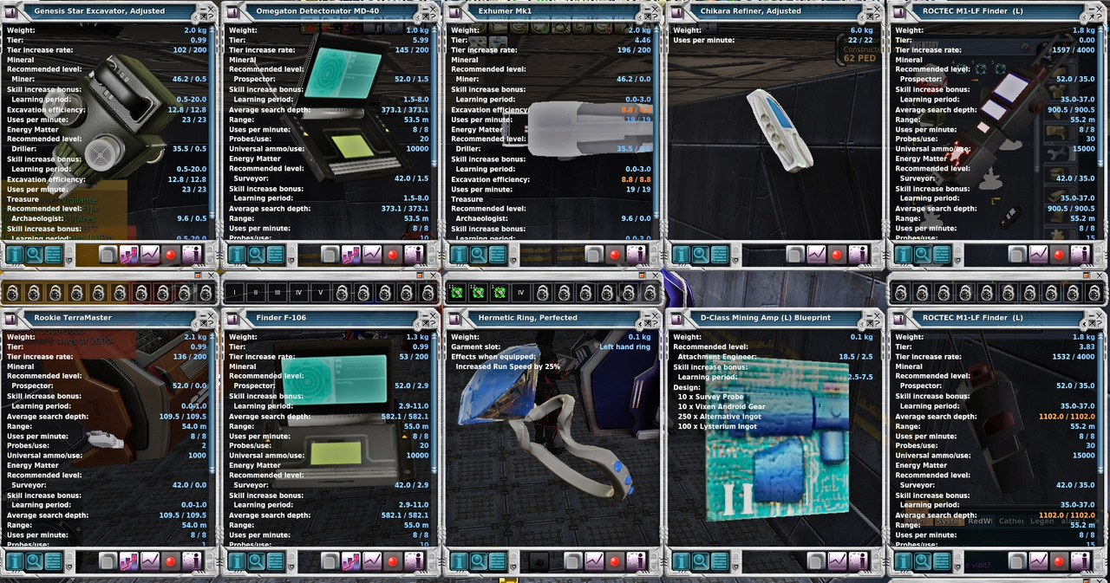Click purple item info icon in top ROCTEC M1-LF window
The height and width of the screenshot is (583, 1110).
[1081, 255]
